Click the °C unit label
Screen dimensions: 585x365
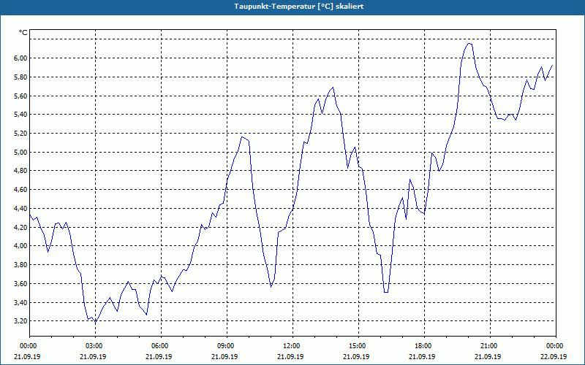pyautogui.click(x=23, y=33)
